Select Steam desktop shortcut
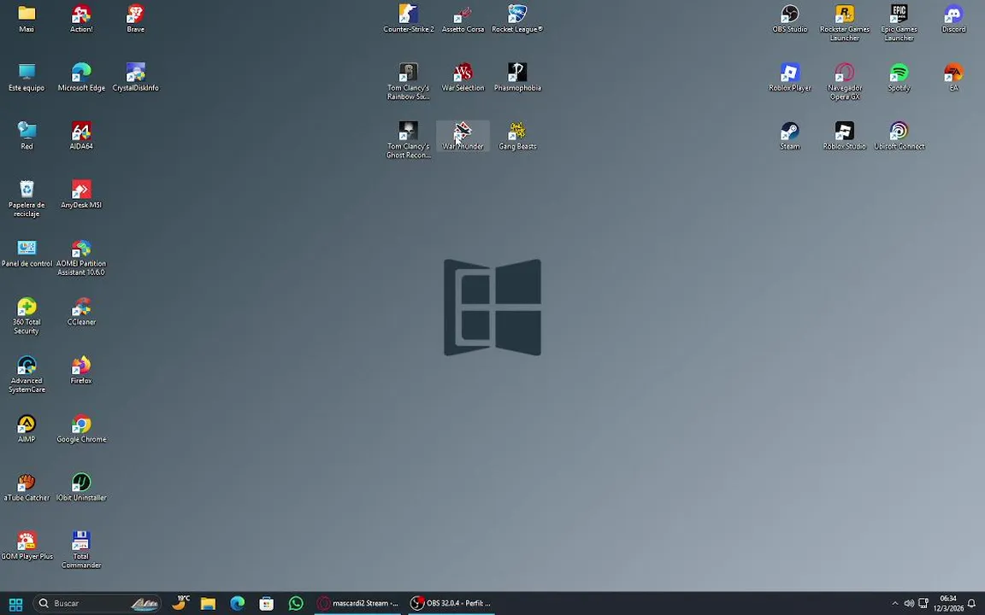Screen dimensions: 985x615 (x=790, y=136)
